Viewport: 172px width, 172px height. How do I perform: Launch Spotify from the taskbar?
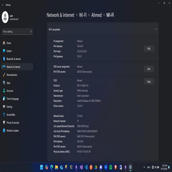[x=110, y=167]
